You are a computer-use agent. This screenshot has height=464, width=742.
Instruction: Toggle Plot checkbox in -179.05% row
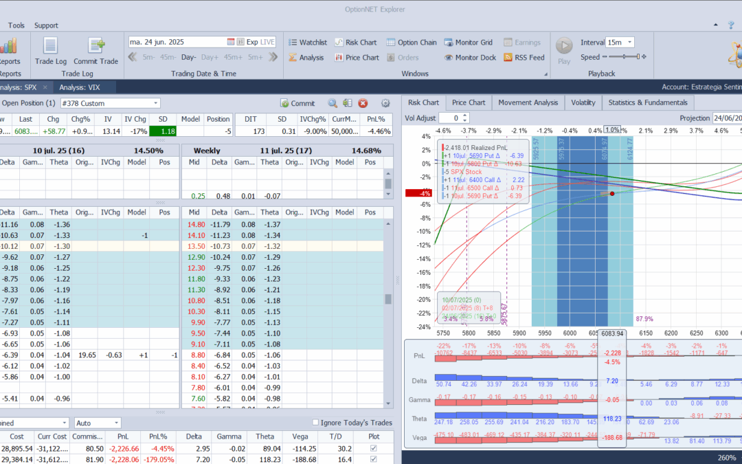pyautogui.click(x=373, y=459)
